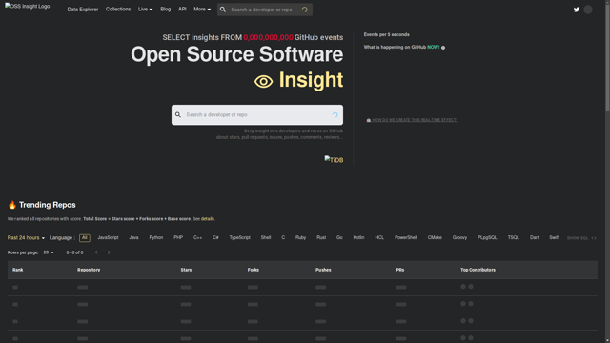
Task: Open the Collections page
Action: pyautogui.click(x=118, y=9)
